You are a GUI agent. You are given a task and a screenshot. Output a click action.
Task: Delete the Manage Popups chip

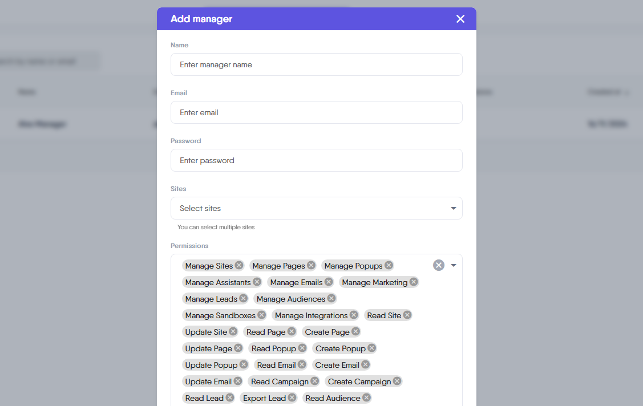click(x=389, y=265)
